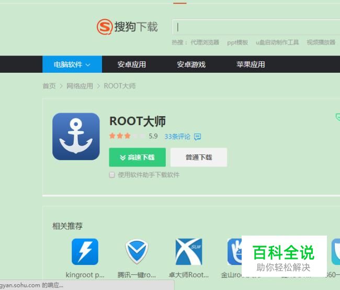The height and width of the screenshot is (290, 340).
Task: Click the ROOT大师 title heading
Action: (138, 121)
